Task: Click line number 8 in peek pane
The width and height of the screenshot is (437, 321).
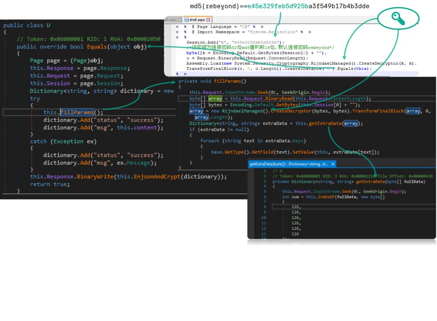Action: click(265, 207)
